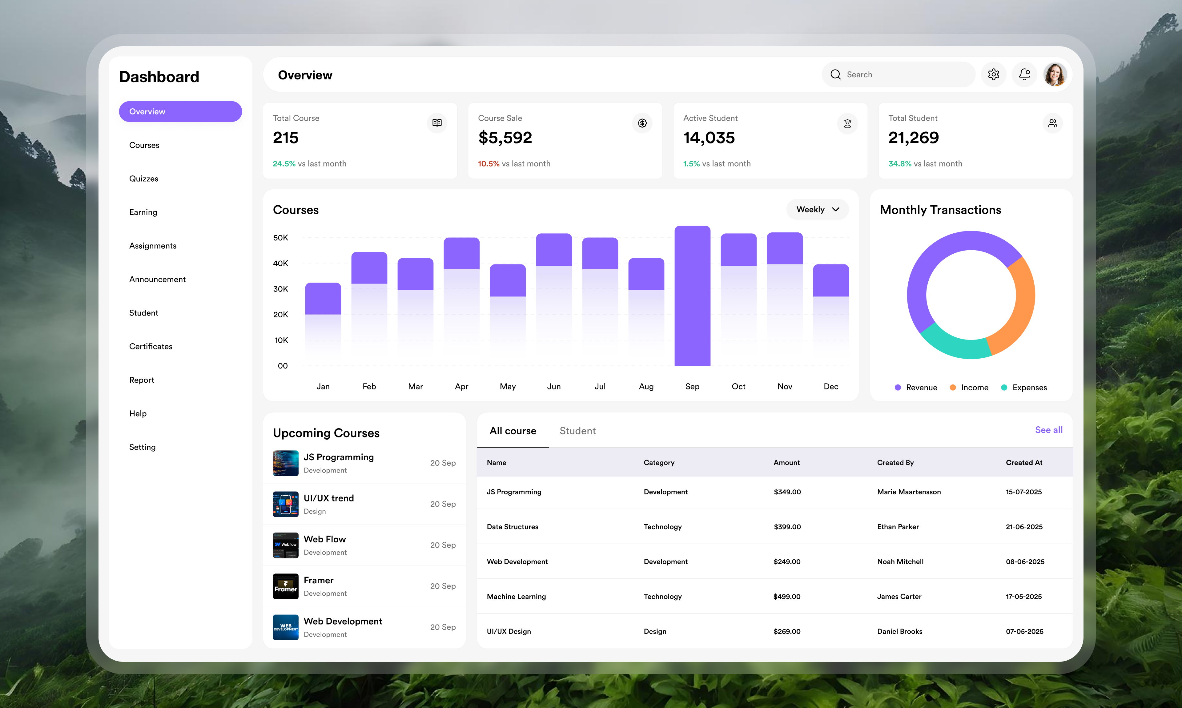The image size is (1182, 708).
Task: Click the Framer upcoming course title
Action: click(319, 580)
